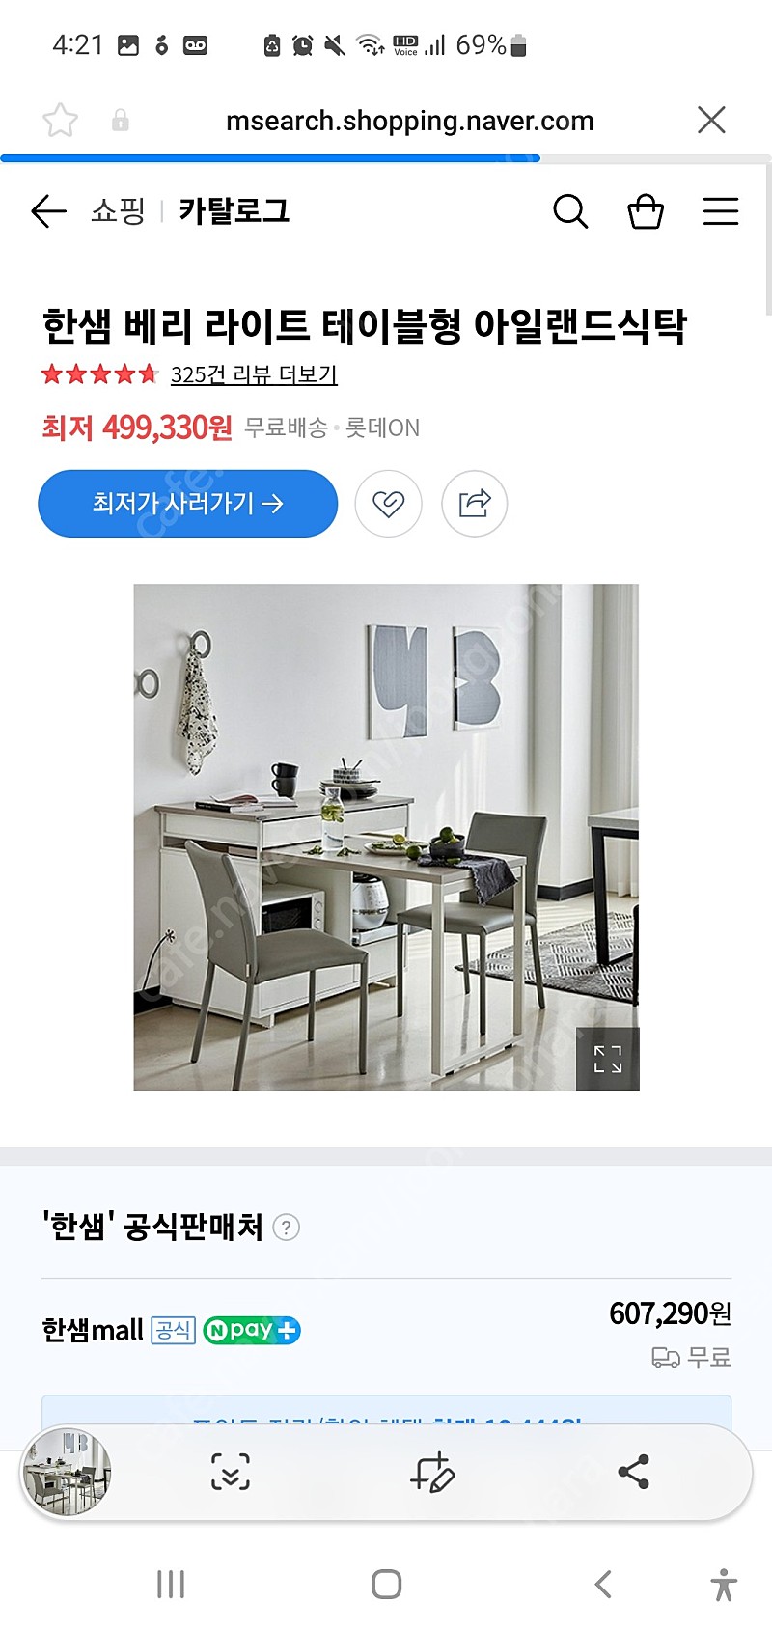Tap the Android recent apps button
772x1630 pixels.
pos(171,1584)
